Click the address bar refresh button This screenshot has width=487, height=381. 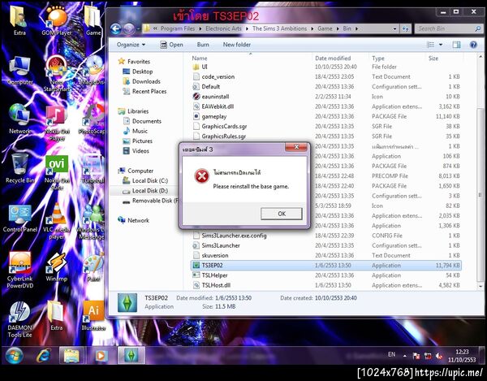click(x=405, y=29)
